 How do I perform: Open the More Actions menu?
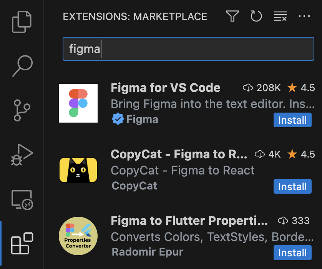tap(304, 17)
